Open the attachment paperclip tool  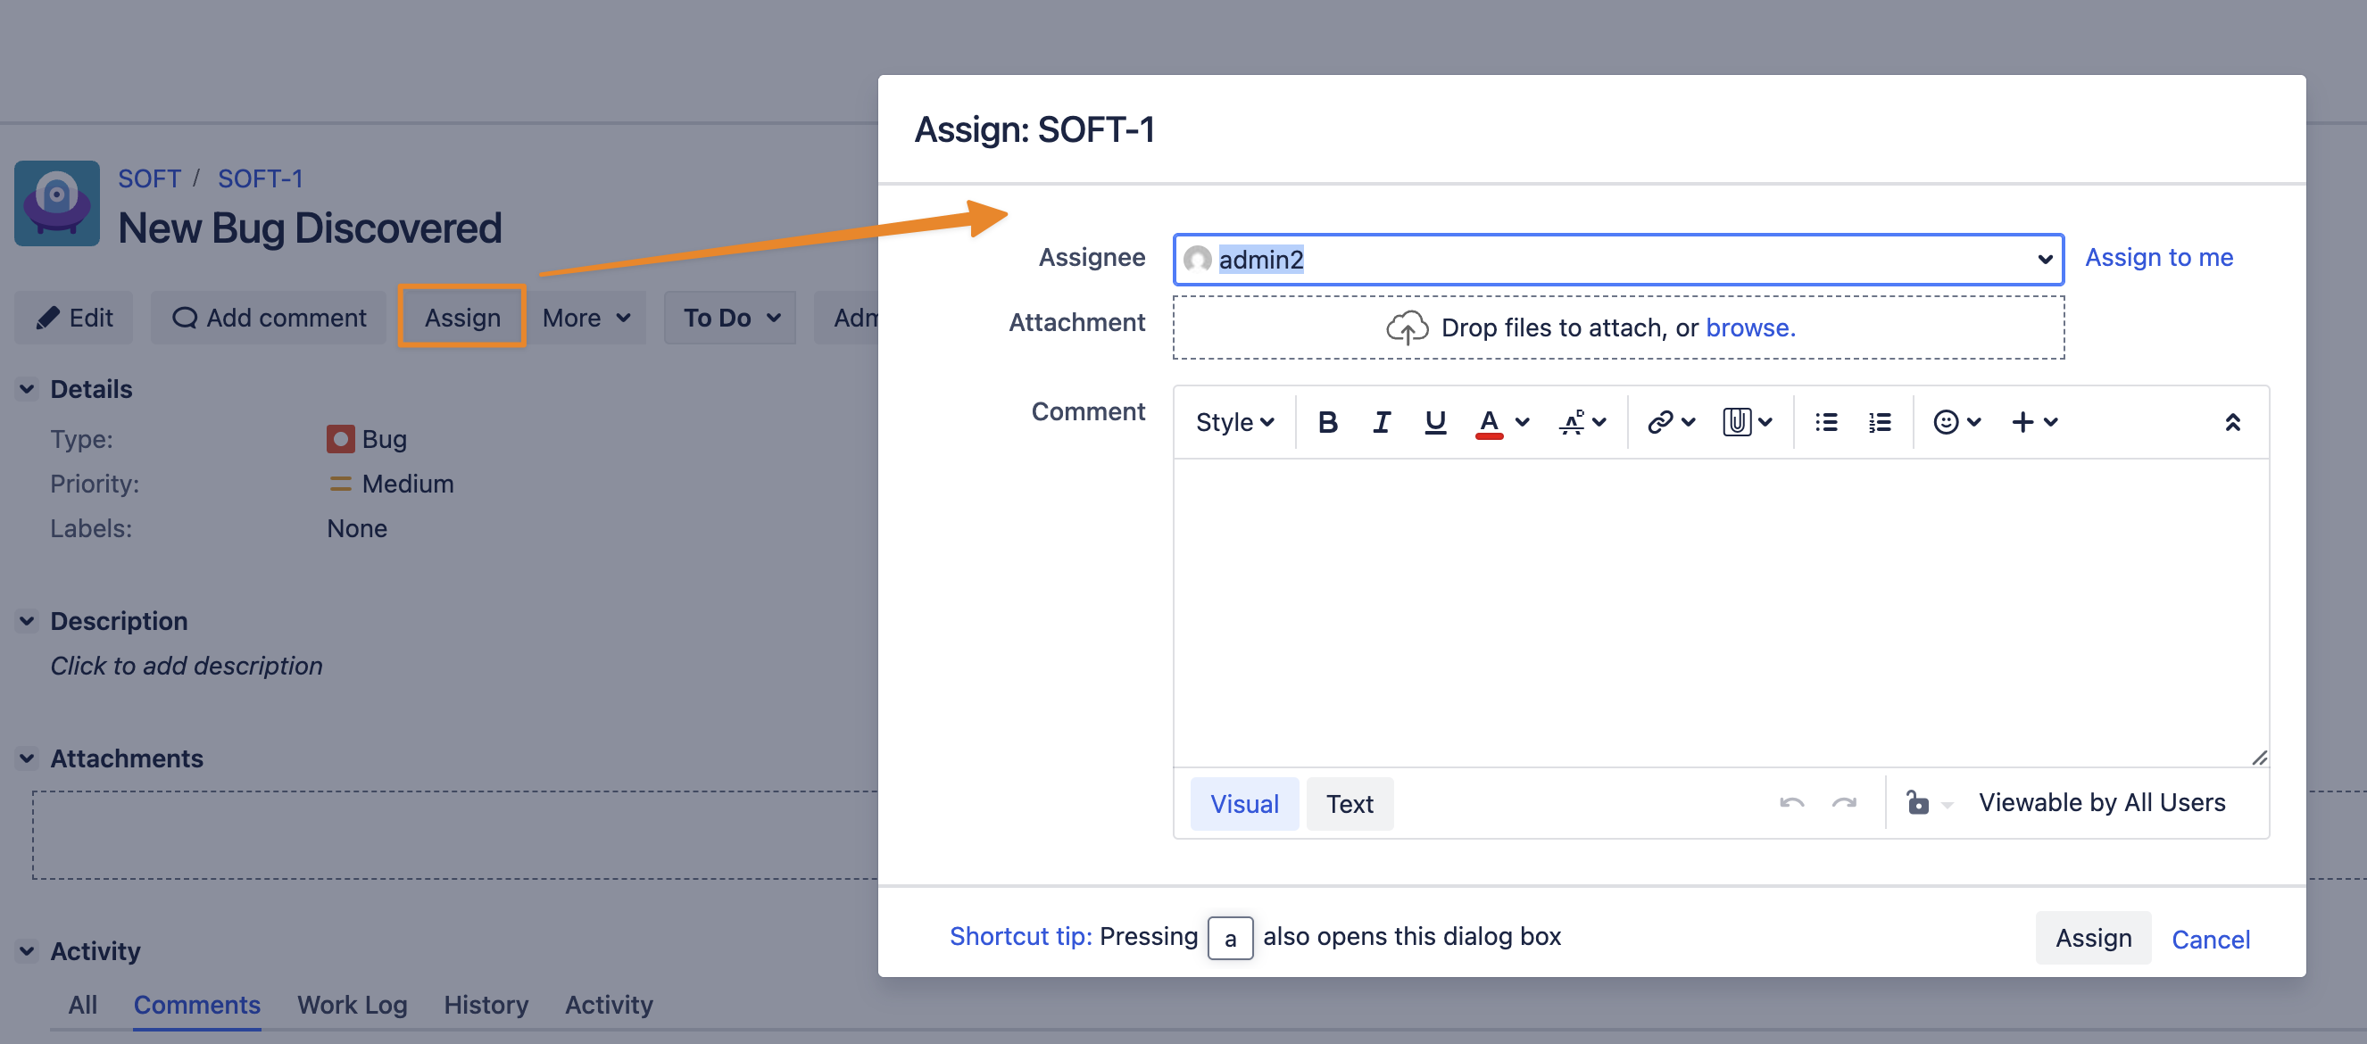coord(1747,422)
